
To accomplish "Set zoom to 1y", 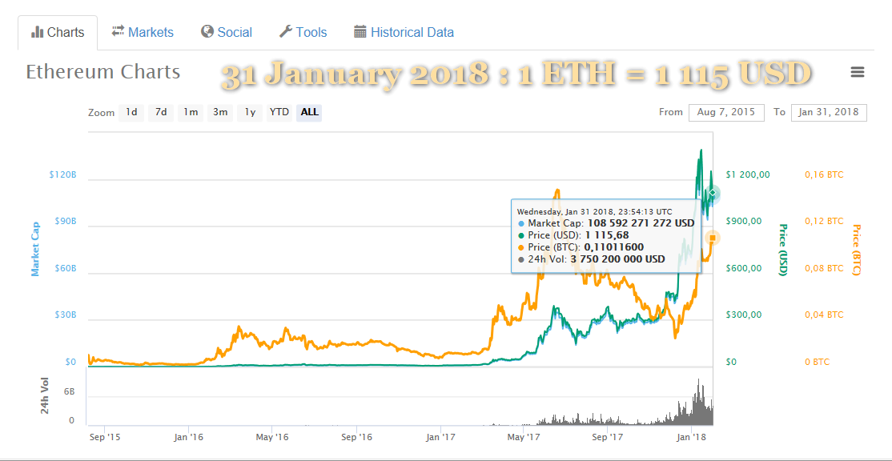I will click(250, 113).
